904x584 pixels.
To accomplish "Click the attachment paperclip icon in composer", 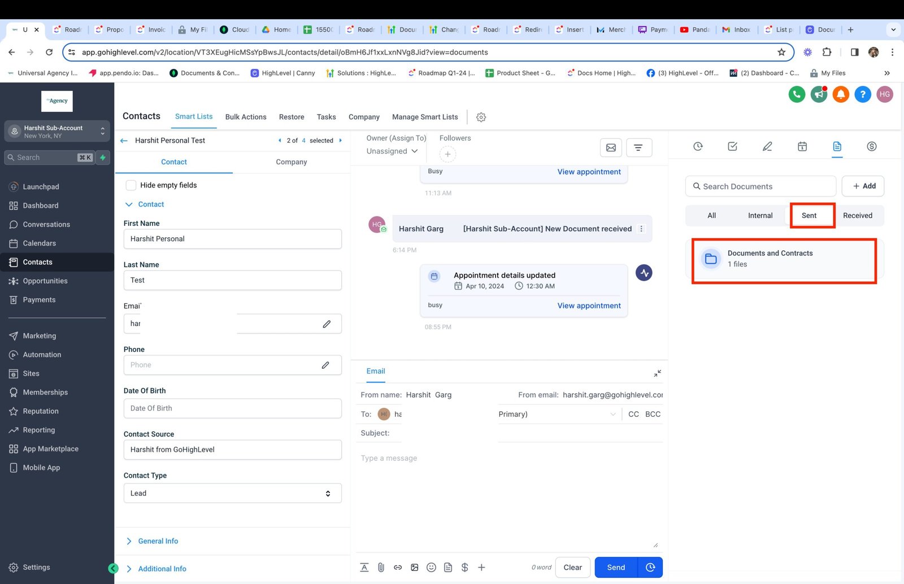I will tap(381, 568).
